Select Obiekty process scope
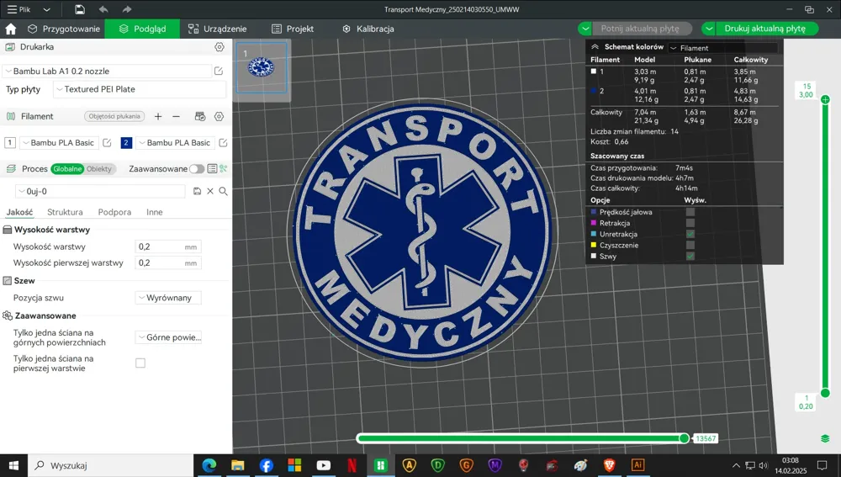Screen dimensions: 841x477 99,168
